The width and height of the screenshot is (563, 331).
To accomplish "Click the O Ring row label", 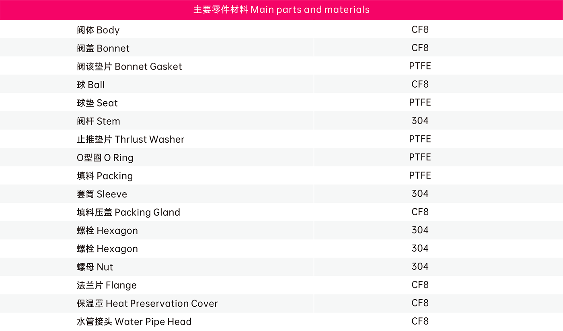I will pos(105,158).
